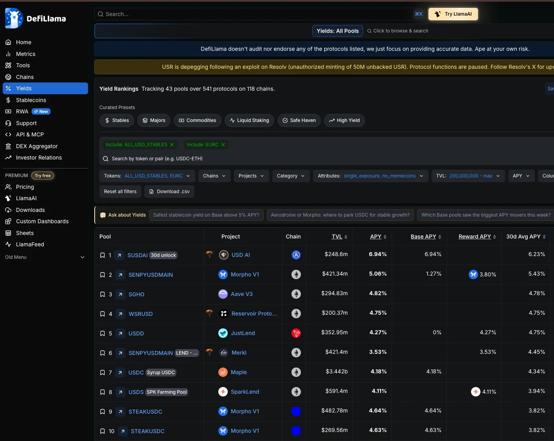Image resolution: width=554 pixels, height=441 pixels.
Task: Click the Morpho V1 icon in the SENPYUSDMAIN row
Action: click(x=223, y=274)
